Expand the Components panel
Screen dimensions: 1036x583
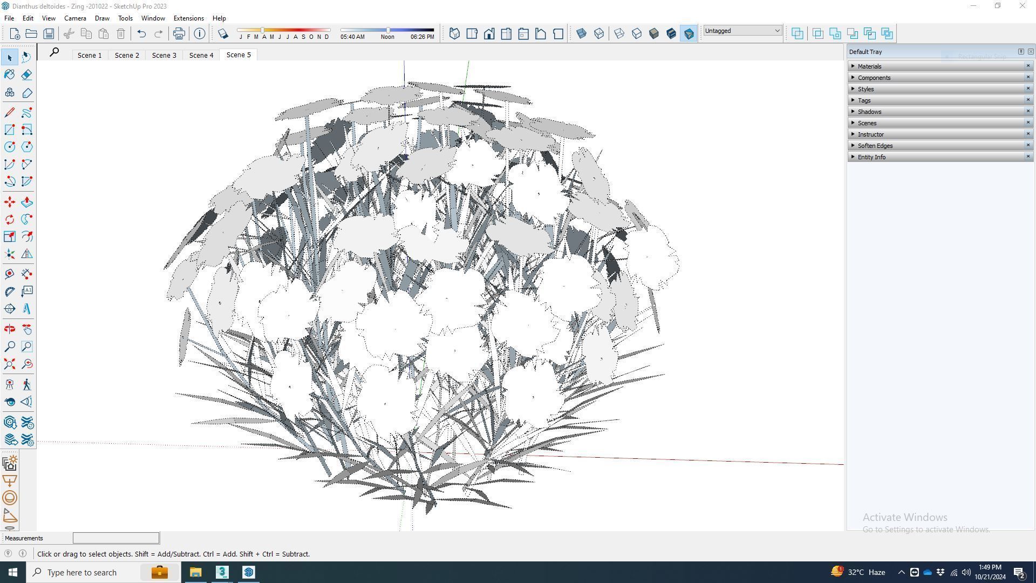pos(939,77)
